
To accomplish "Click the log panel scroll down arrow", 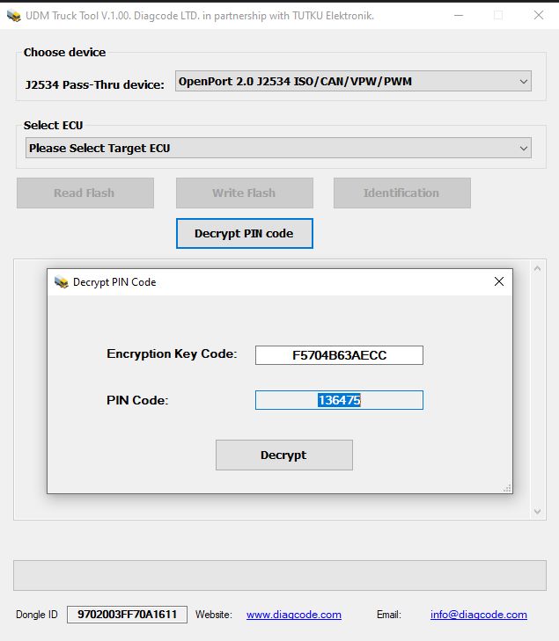I will coord(537,512).
